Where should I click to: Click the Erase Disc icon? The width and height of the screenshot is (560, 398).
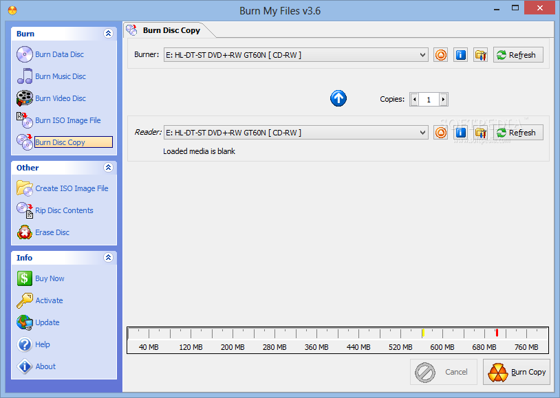25,232
